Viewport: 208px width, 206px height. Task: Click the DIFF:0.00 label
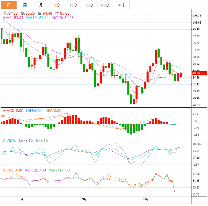click(34, 111)
